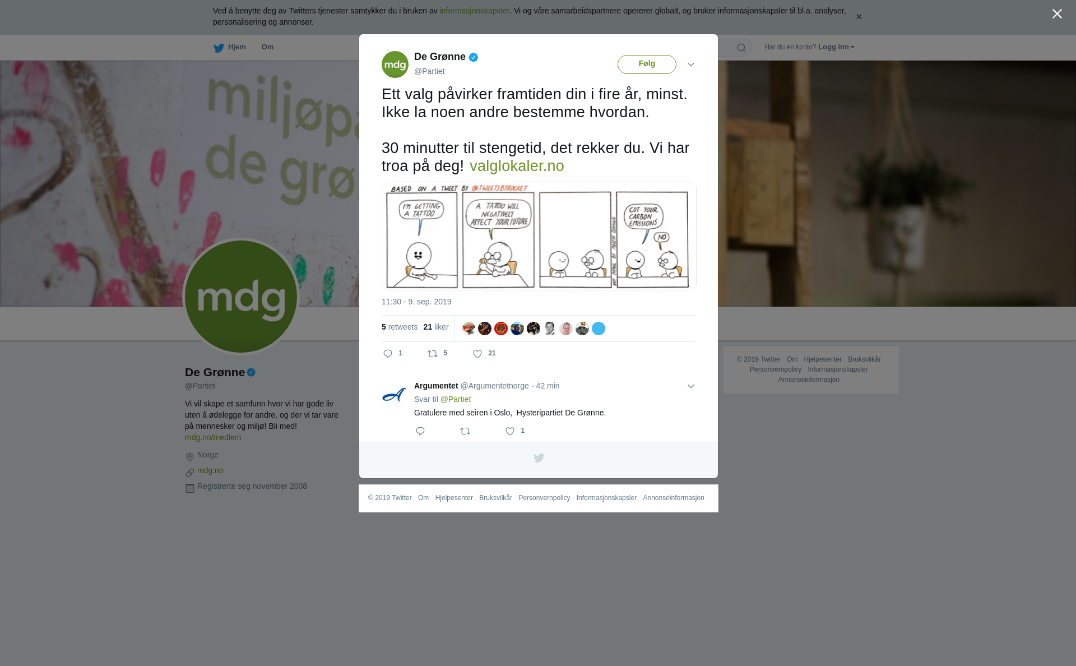Dismiss the cookie notice banner
Image resolution: width=1076 pixels, height=666 pixels.
[x=859, y=17]
